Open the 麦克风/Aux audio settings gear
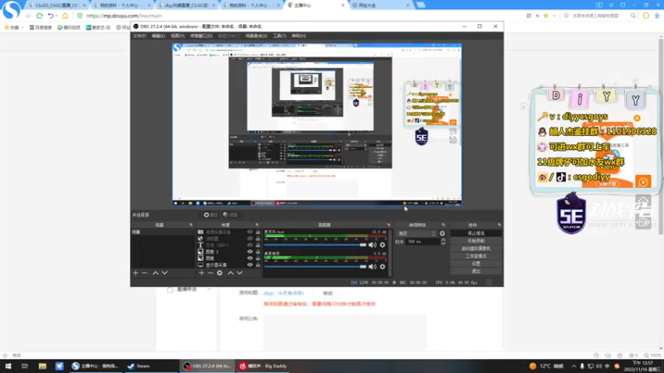The height and width of the screenshot is (373, 664). click(383, 245)
